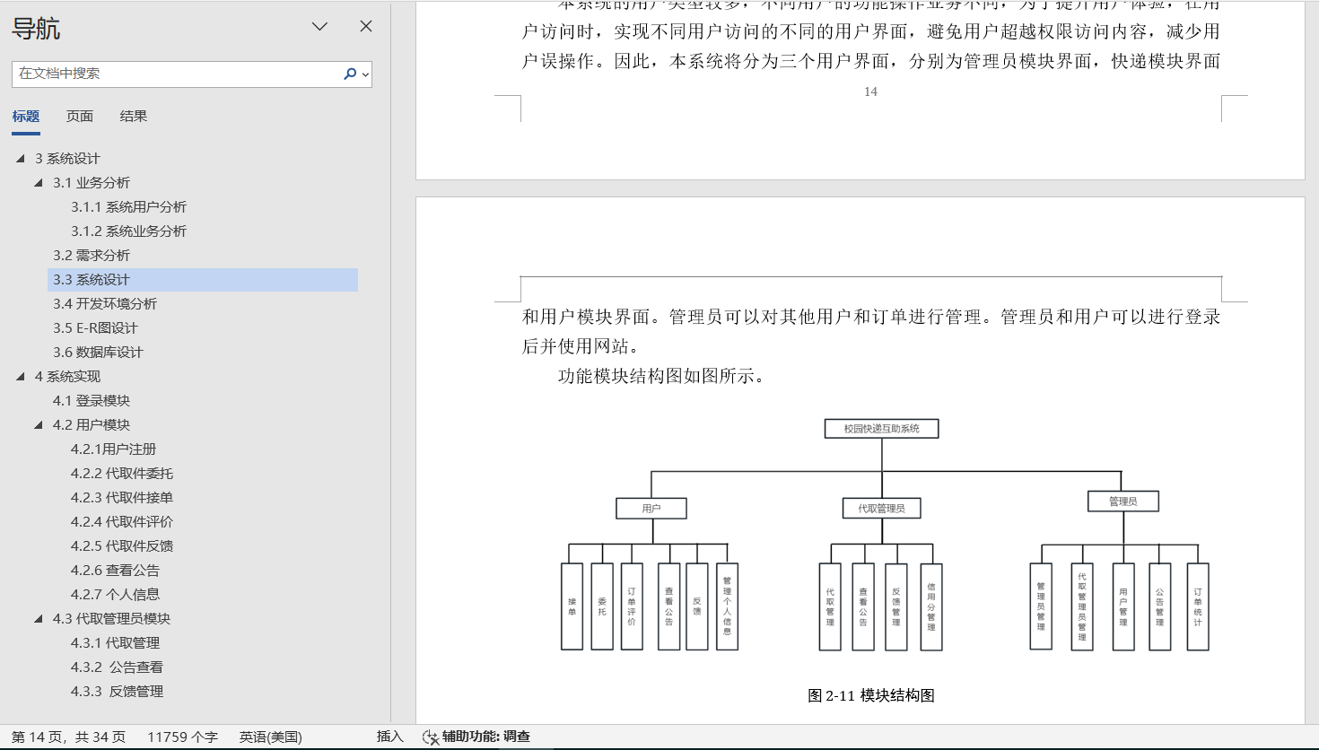
Task: Collapse the 4.3 代取管理员模块 heading
Action: point(39,619)
